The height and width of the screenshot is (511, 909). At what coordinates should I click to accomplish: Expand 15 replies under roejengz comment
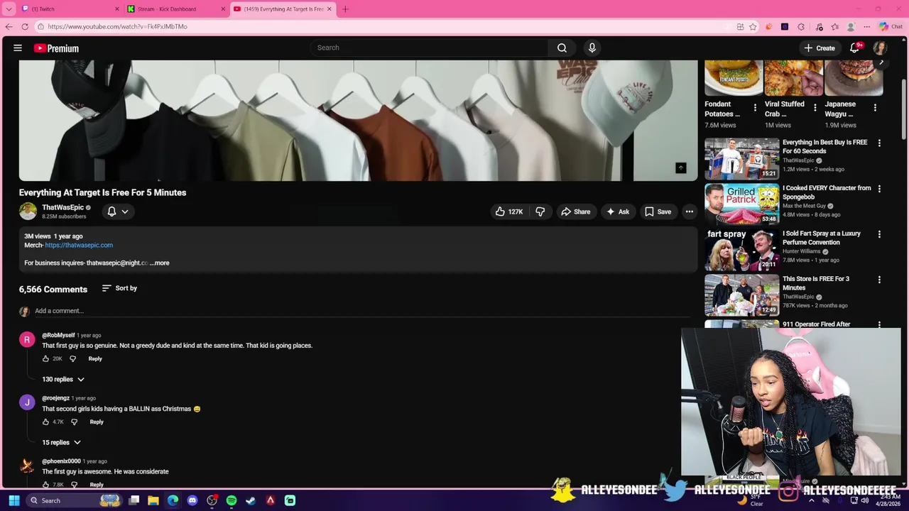[x=62, y=442]
